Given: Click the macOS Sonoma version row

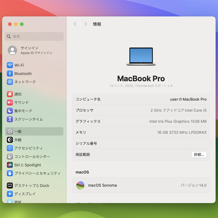Looking at the screenshot, I should coord(141,185).
